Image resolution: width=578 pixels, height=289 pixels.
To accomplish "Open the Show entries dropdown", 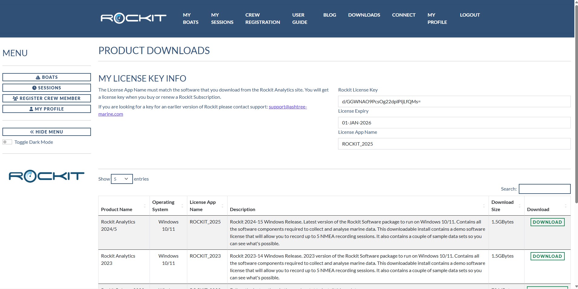I will pyautogui.click(x=121, y=179).
